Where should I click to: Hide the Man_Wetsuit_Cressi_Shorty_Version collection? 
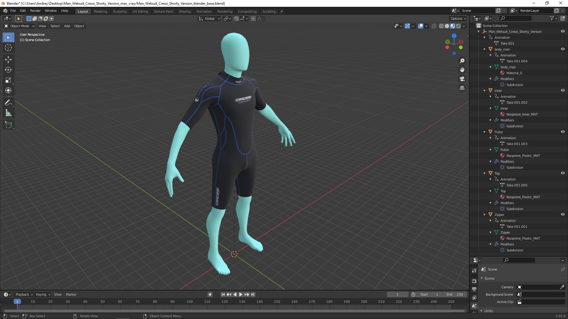pyautogui.click(x=563, y=31)
